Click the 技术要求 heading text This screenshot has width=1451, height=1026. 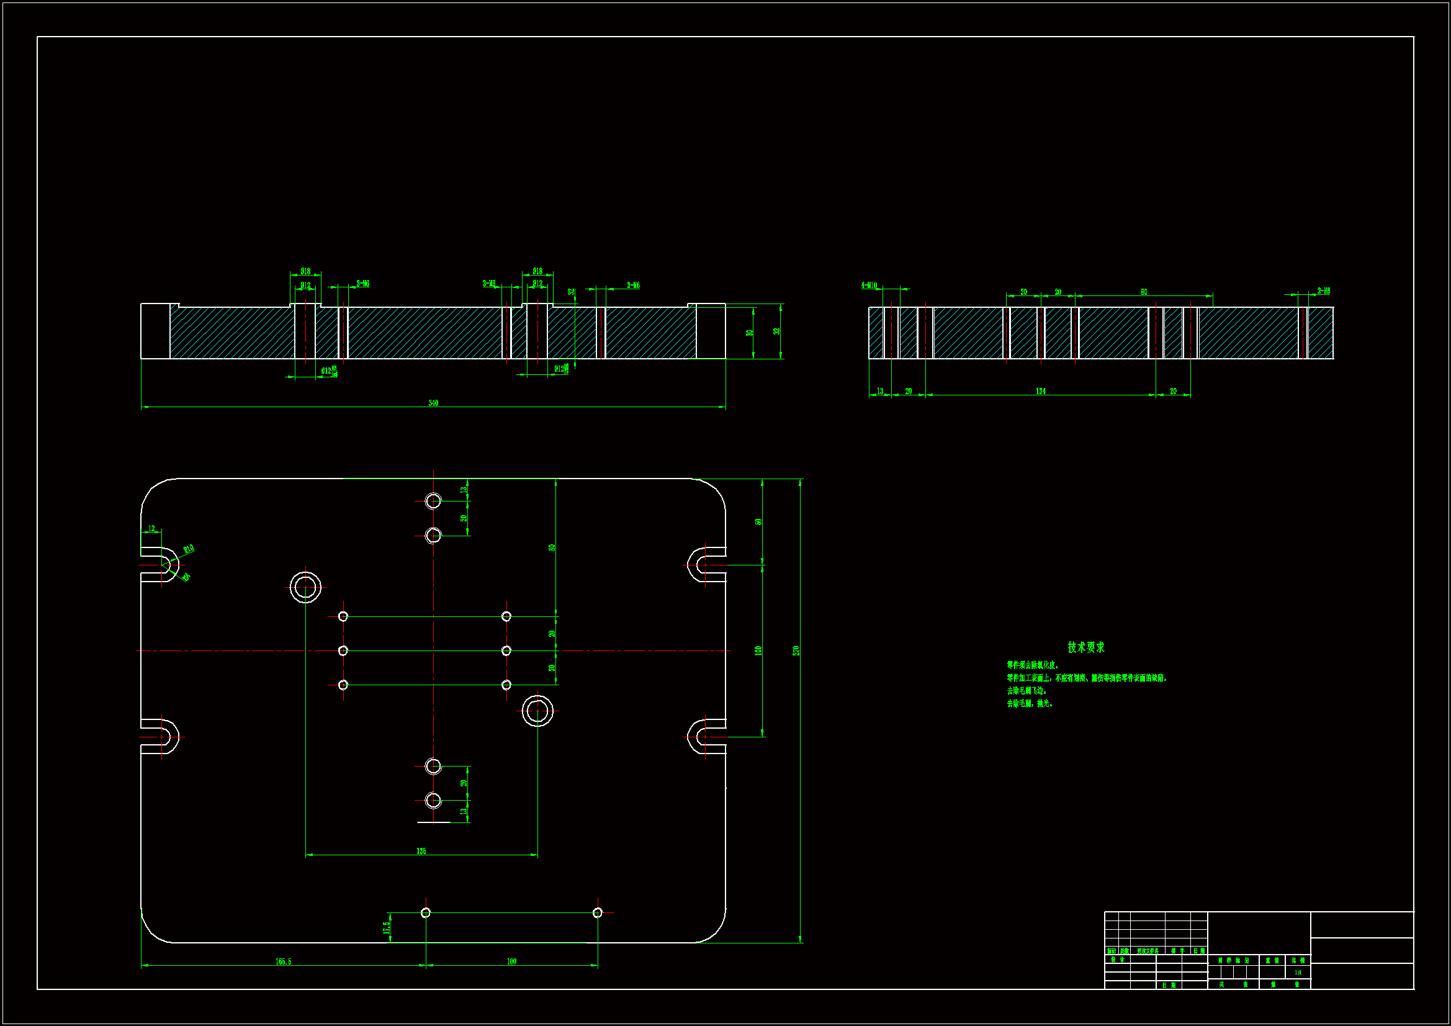point(1085,647)
